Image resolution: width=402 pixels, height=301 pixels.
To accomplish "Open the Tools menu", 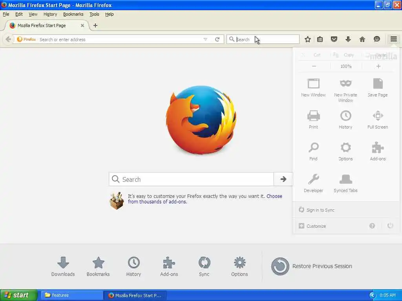I will [x=94, y=15].
